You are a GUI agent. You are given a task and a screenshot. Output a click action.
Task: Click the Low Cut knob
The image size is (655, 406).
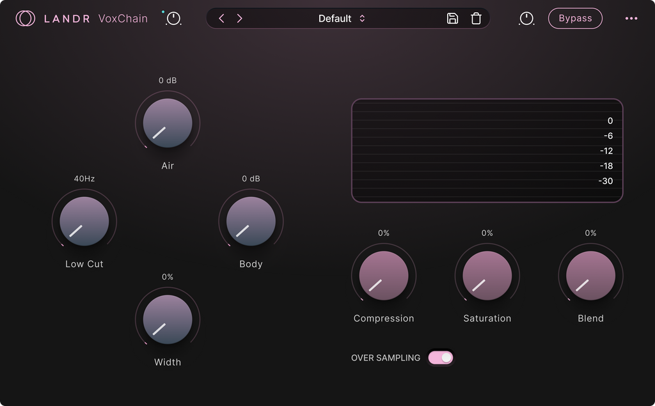coord(84,221)
